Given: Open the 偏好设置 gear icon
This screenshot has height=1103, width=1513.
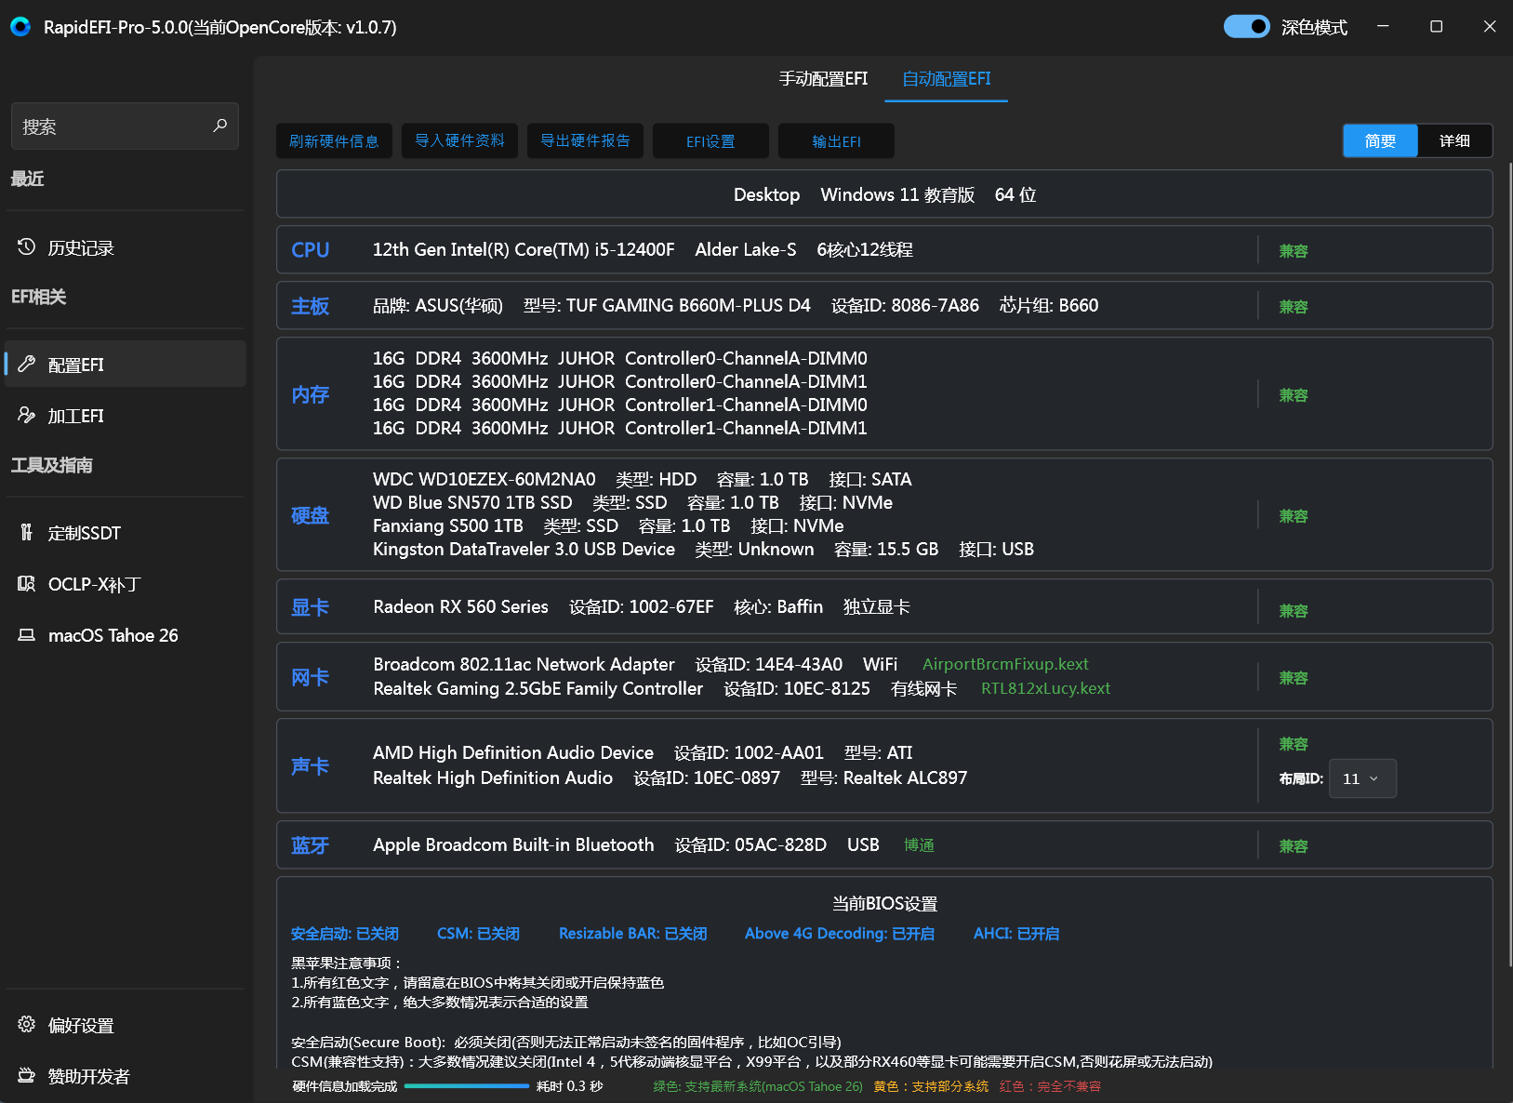Looking at the screenshot, I should (x=26, y=1024).
